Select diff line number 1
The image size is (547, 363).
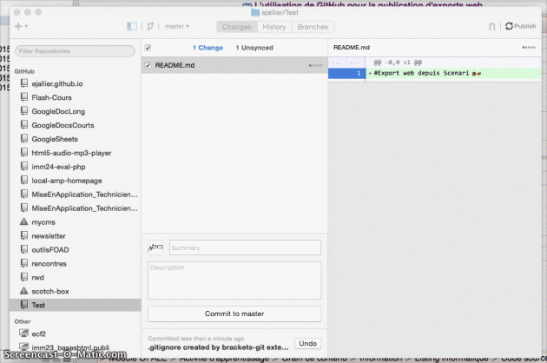point(359,73)
